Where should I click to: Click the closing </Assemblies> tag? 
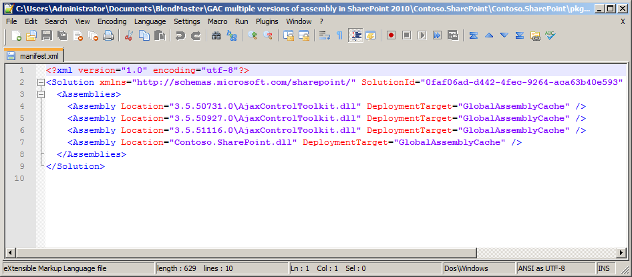click(92, 154)
